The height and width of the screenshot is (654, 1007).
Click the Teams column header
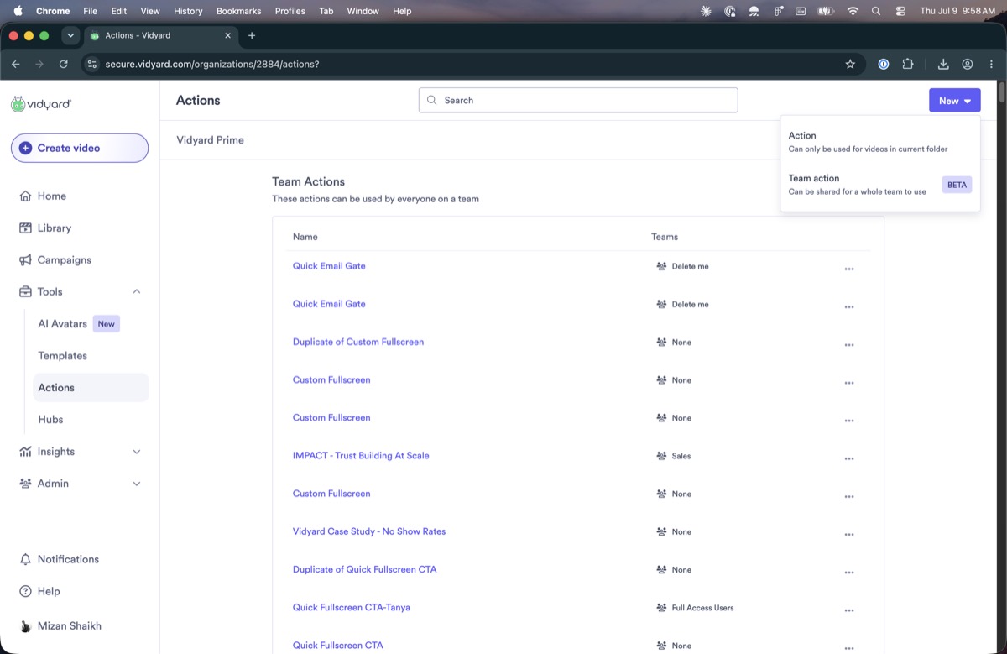(x=665, y=237)
